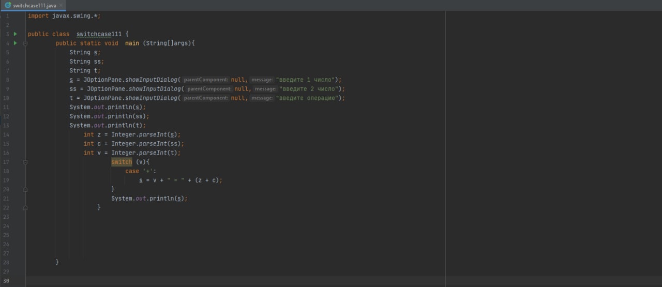Click the main method name
This screenshot has height=287, width=662.
[x=132, y=43]
